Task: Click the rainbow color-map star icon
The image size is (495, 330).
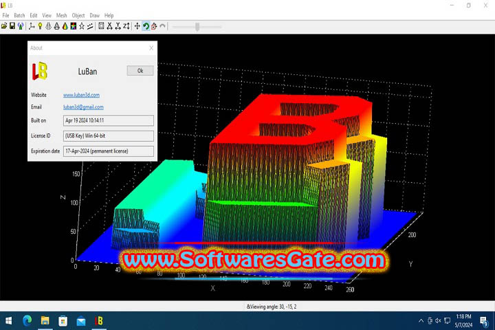Action: 74,26
